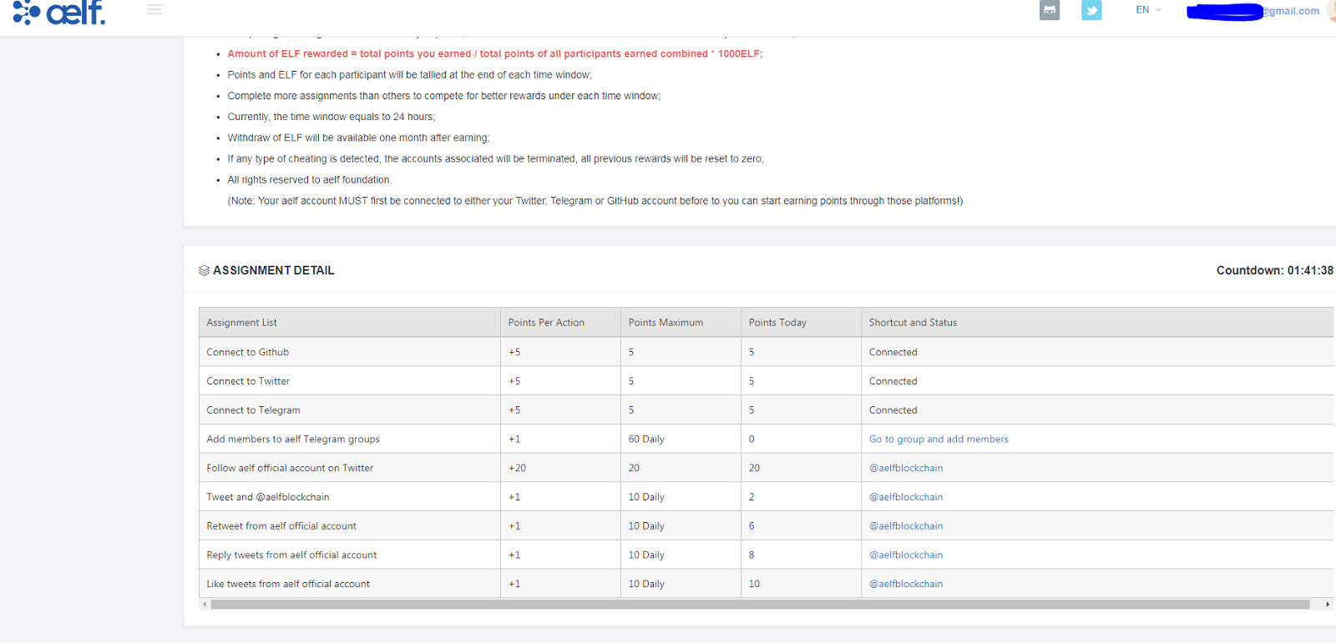This screenshot has width=1336, height=643.
Task: Click the scrollbar right arrow
Action: [x=1328, y=605]
